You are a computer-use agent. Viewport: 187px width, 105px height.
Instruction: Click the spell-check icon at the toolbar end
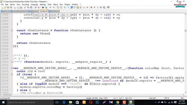tap(108, 7)
